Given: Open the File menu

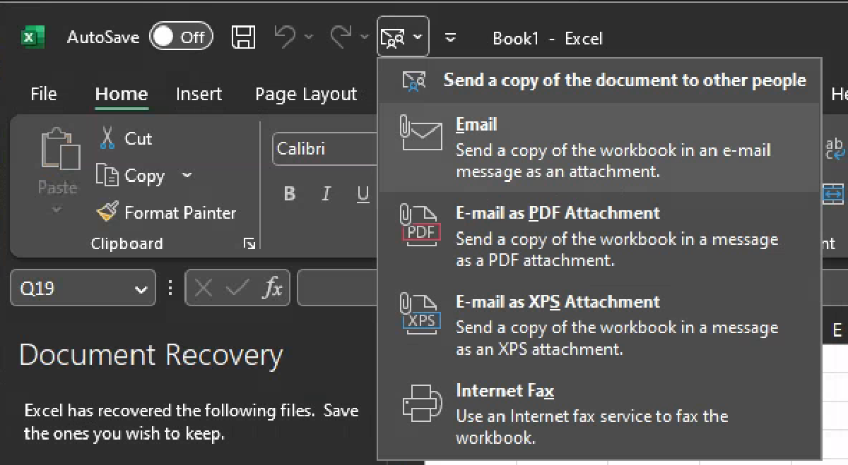Looking at the screenshot, I should tap(42, 93).
